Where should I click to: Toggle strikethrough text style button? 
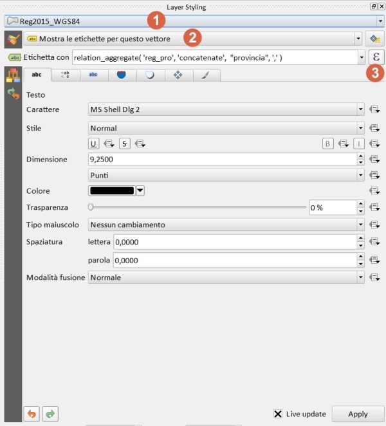125,144
